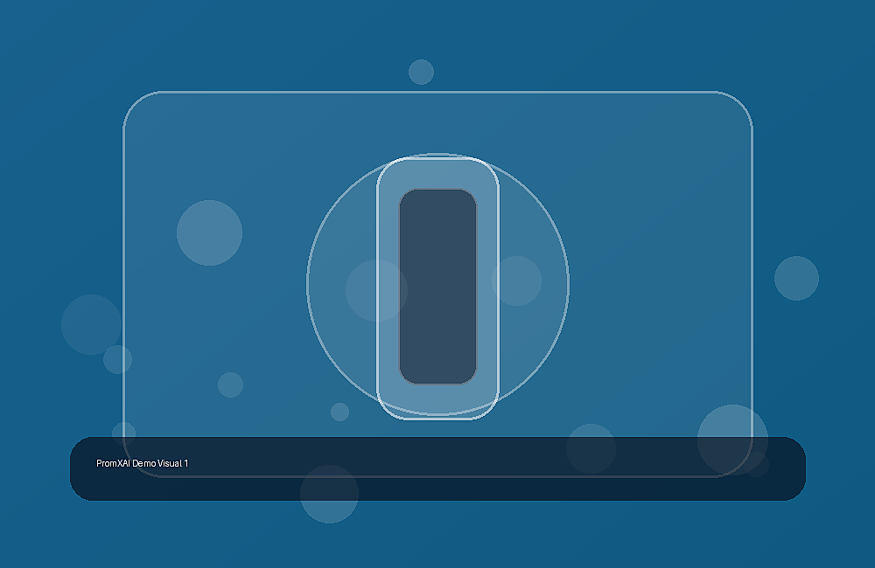Click the light frame top above the dark pill

[x=437, y=174]
